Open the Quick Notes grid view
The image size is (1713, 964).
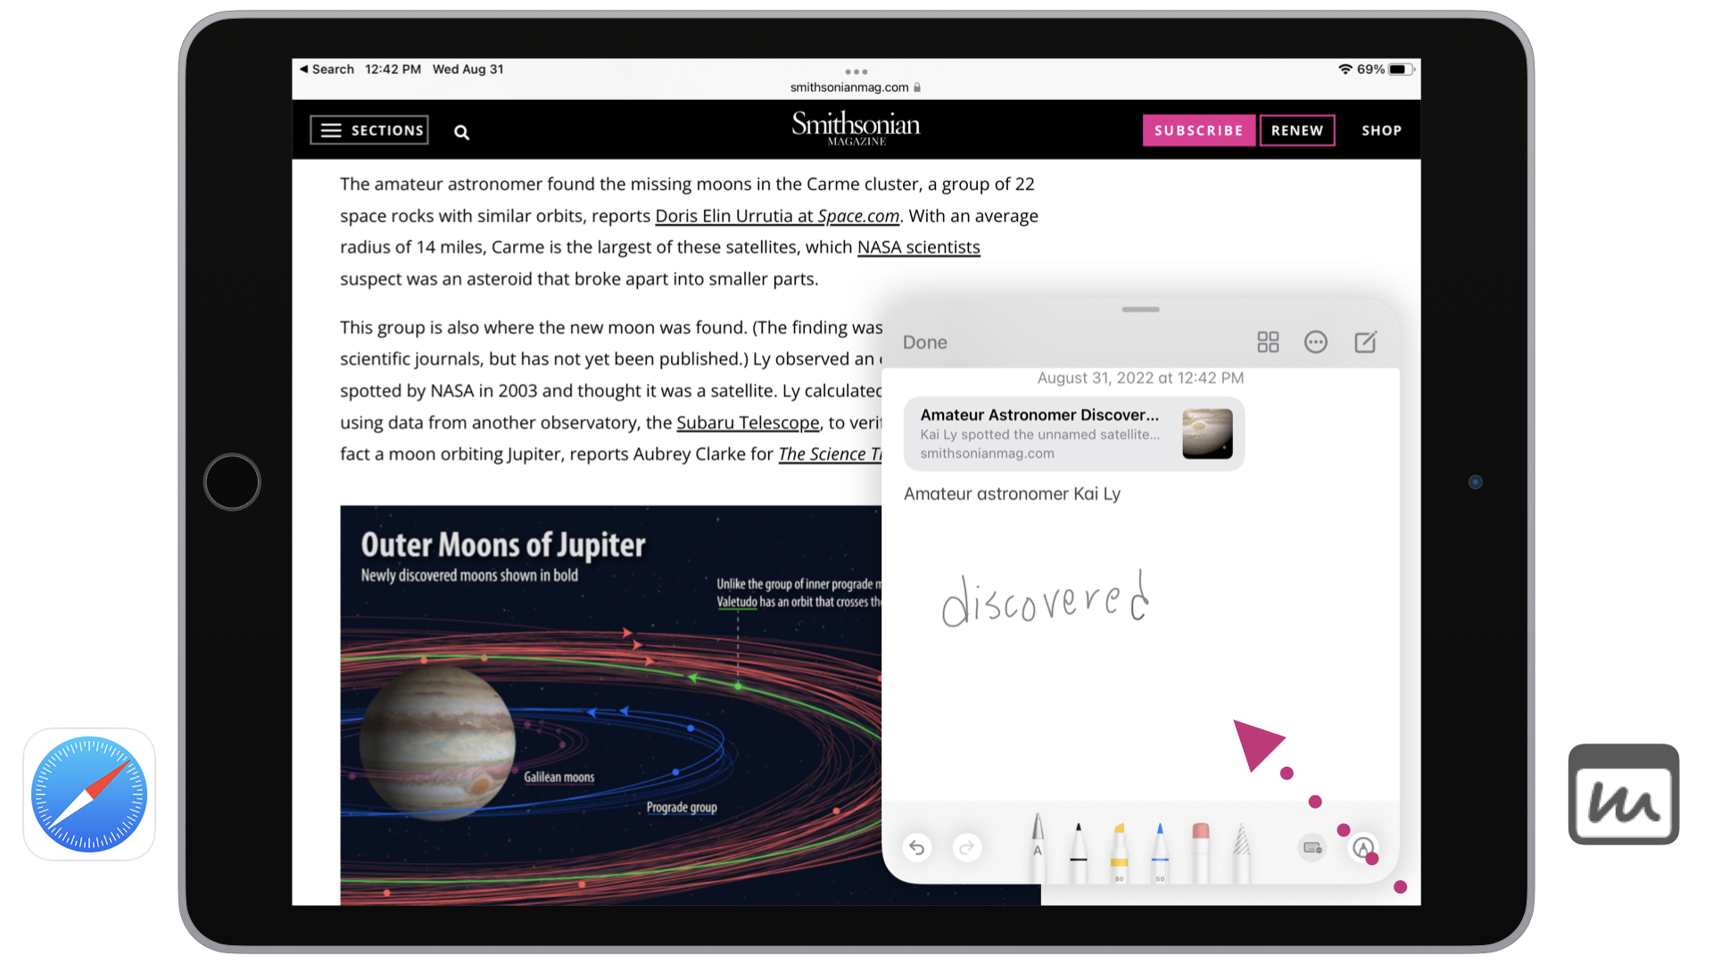[1268, 342]
